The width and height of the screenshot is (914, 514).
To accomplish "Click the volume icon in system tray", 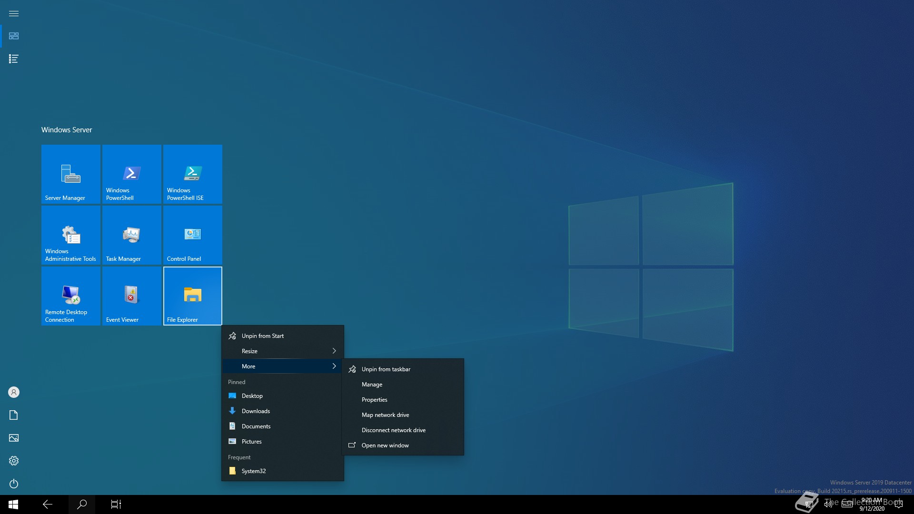I will 828,504.
